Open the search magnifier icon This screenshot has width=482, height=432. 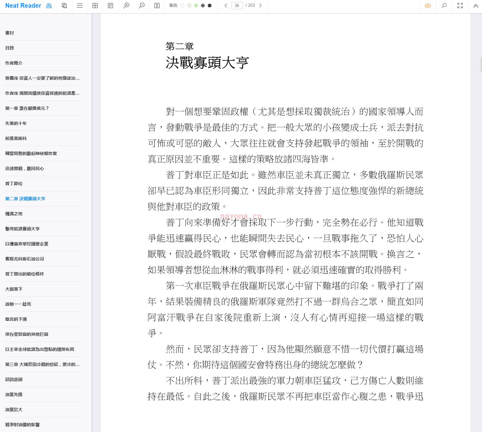coord(444,6)
